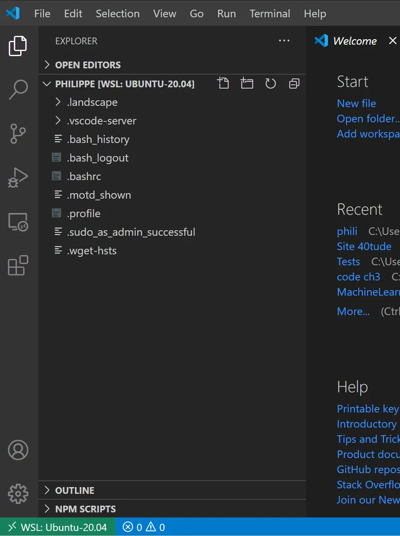
Task: Open the recent Tests link
Action: coord(348,261)
